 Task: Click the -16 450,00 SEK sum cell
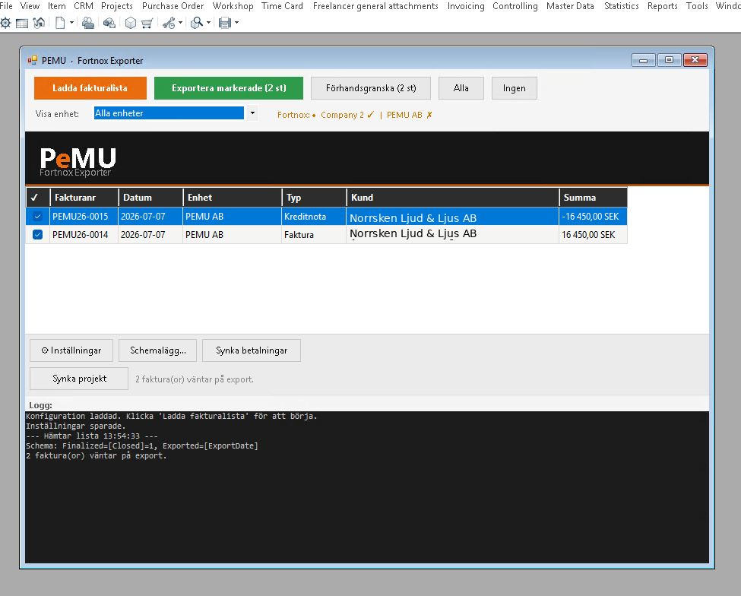(x=593, y=217)
